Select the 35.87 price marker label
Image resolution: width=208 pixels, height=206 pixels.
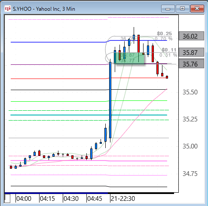point(191,52)
